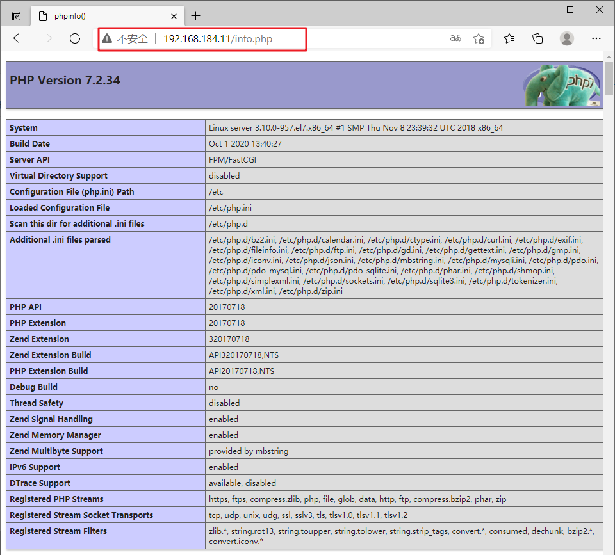Click 'Registered PHP Streams' label
Viewport: 615px width, 555px height.
56,499
